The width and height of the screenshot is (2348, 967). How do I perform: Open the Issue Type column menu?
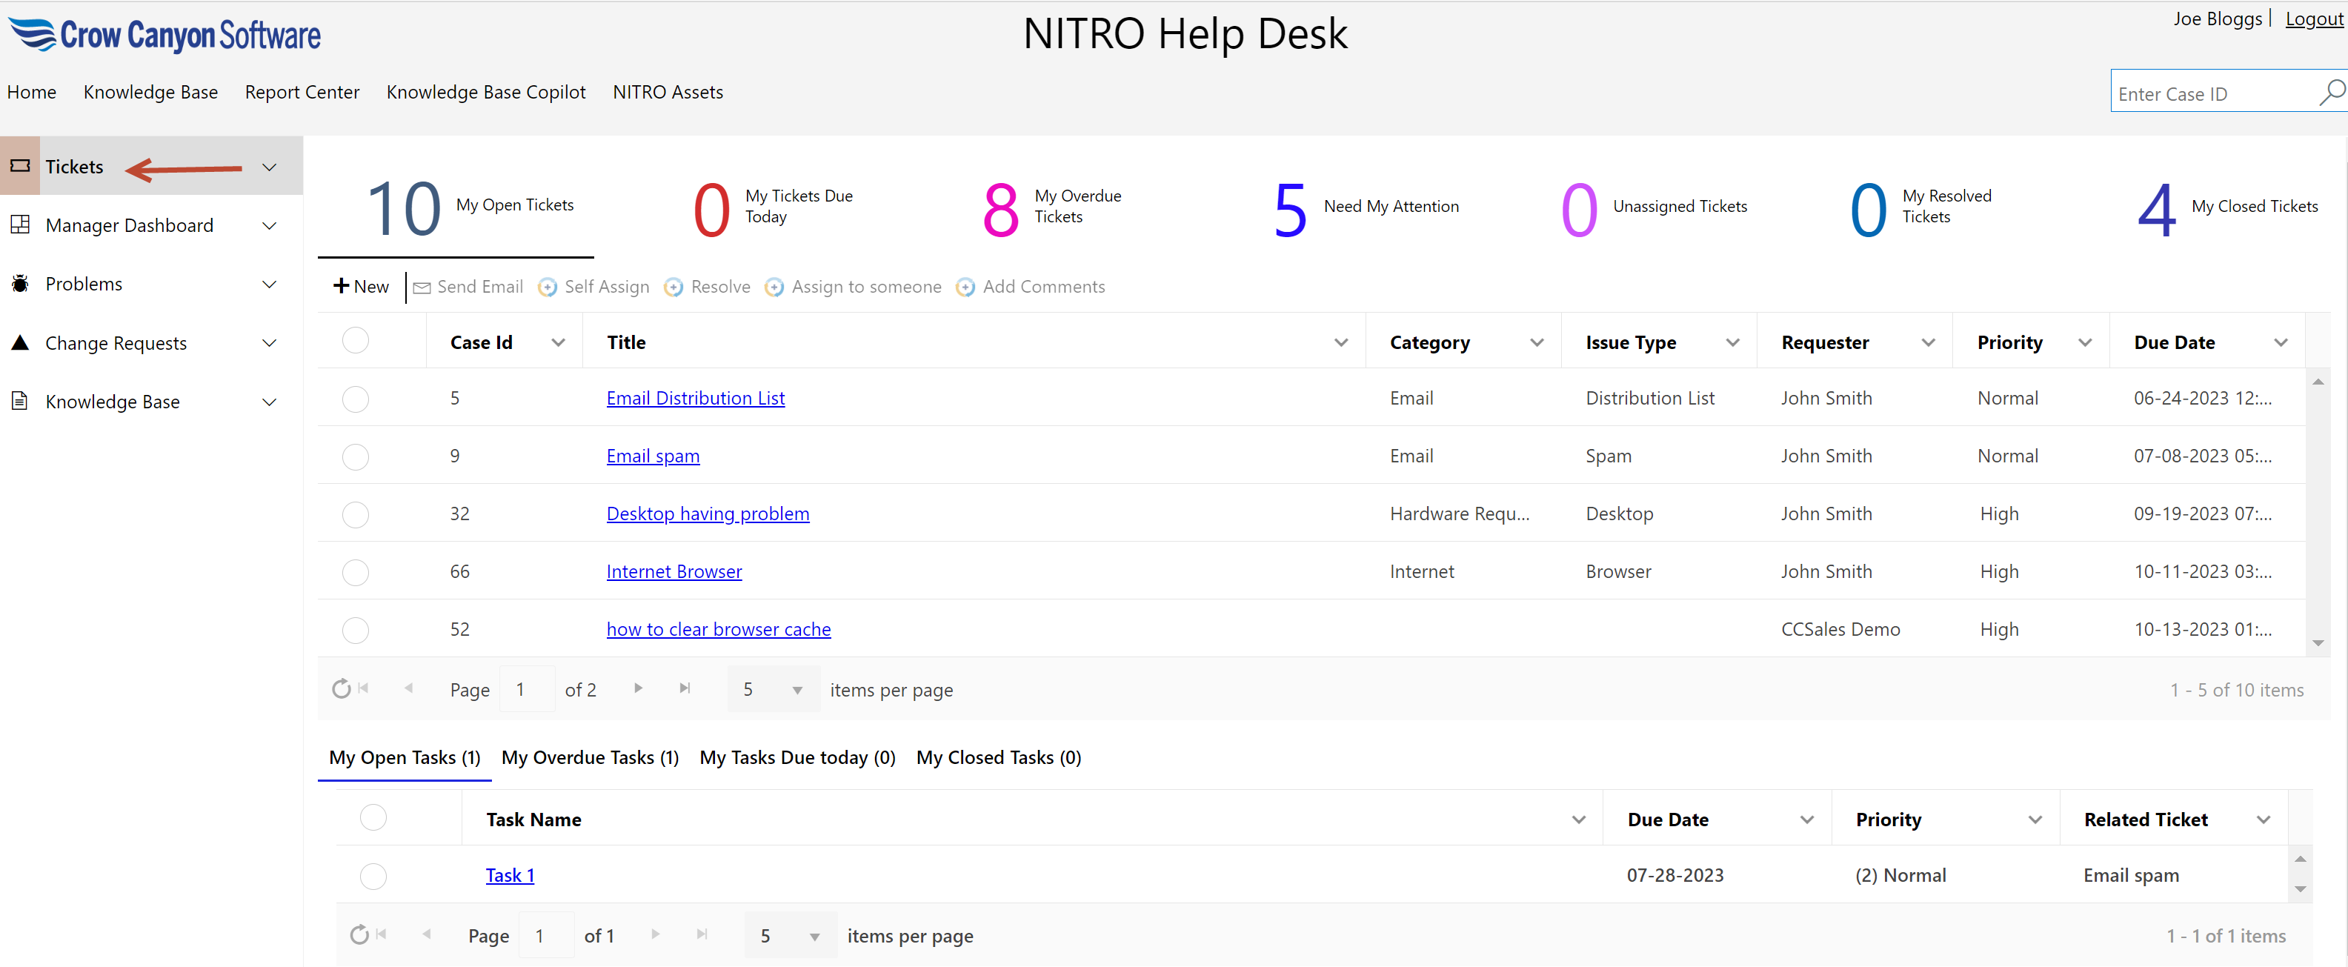coord(1734,342)
